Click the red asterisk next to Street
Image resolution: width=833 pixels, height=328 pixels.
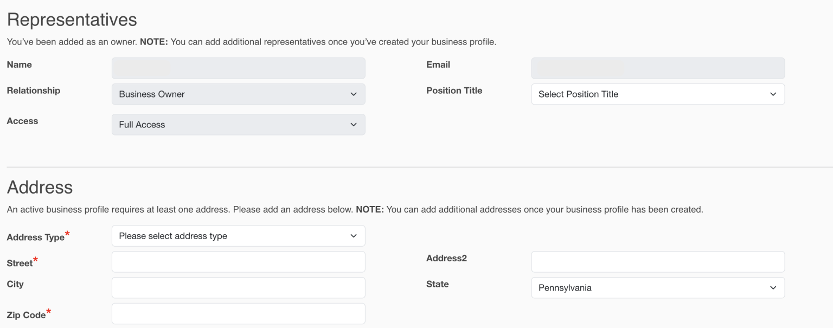point(36,259)
